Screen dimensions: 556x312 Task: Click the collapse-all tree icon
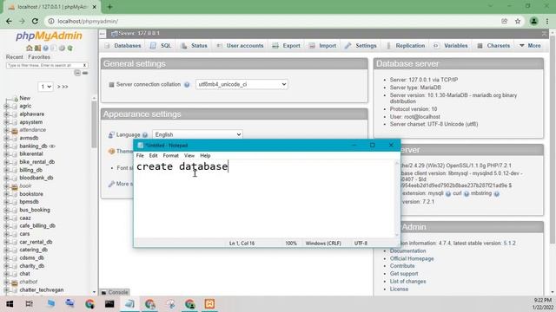[x=77, y=73]
